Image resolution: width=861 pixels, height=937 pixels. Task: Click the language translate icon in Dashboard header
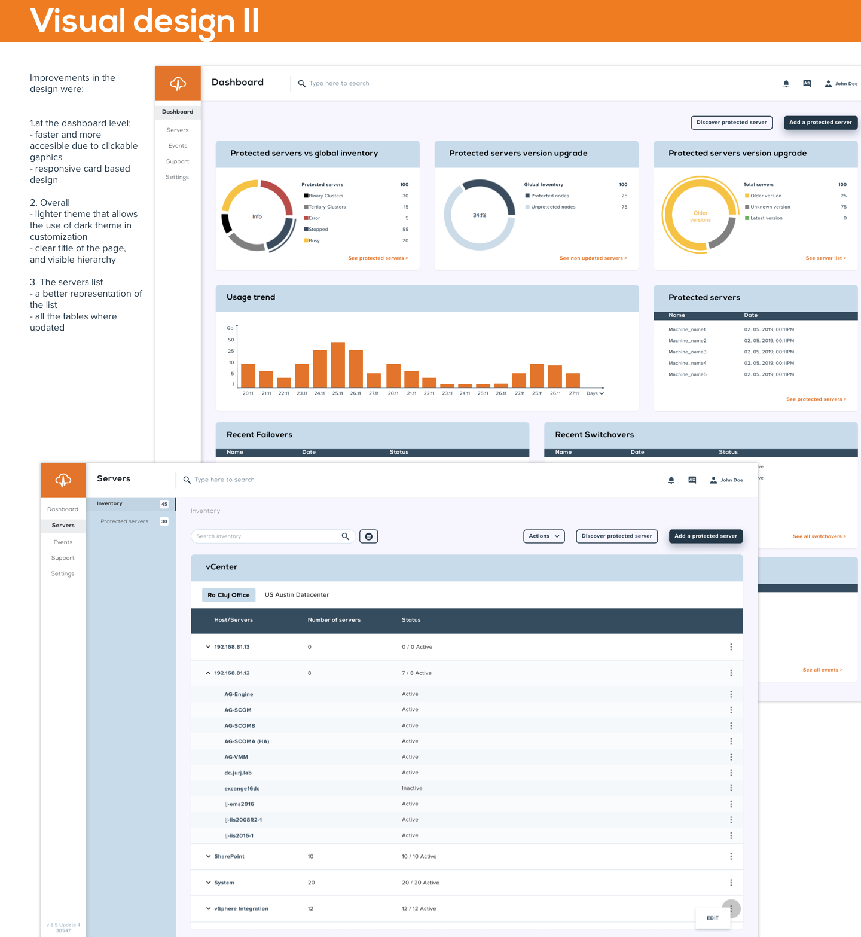point(807,84)
